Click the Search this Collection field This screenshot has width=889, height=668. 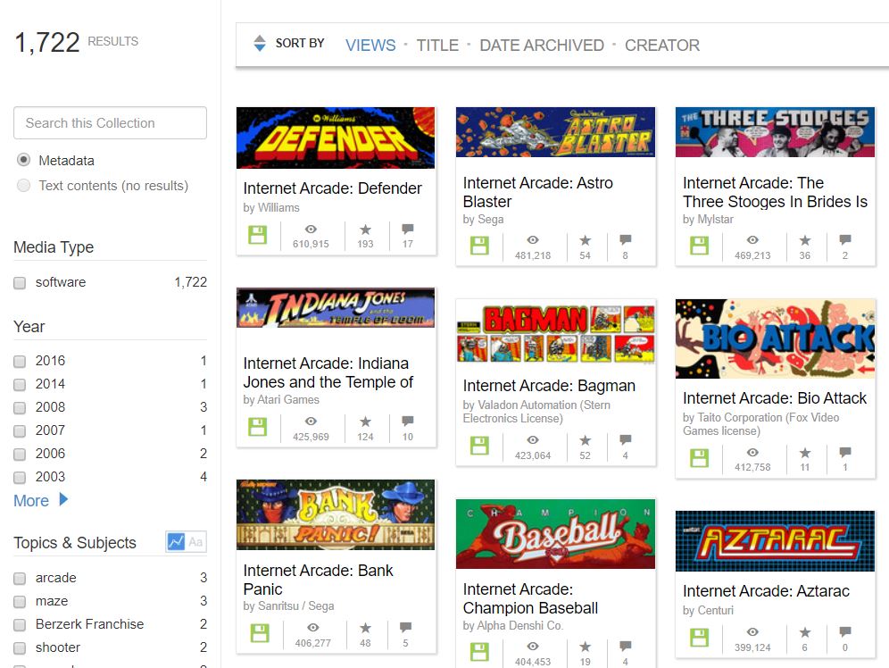point(110,123)
